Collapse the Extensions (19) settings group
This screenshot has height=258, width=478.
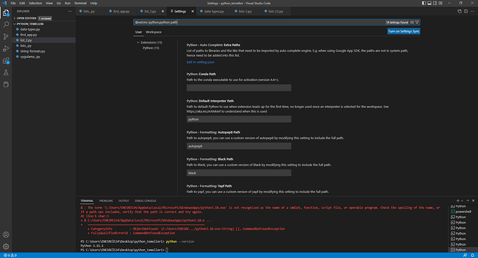[149, 42]
